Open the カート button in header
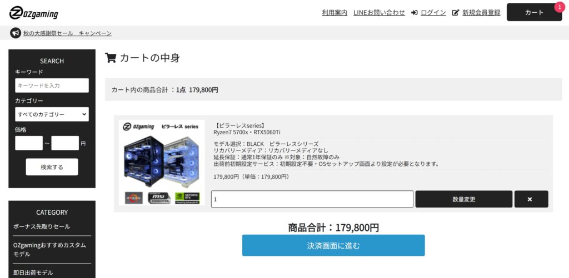 pyautogui.click(x=534, y=12)
